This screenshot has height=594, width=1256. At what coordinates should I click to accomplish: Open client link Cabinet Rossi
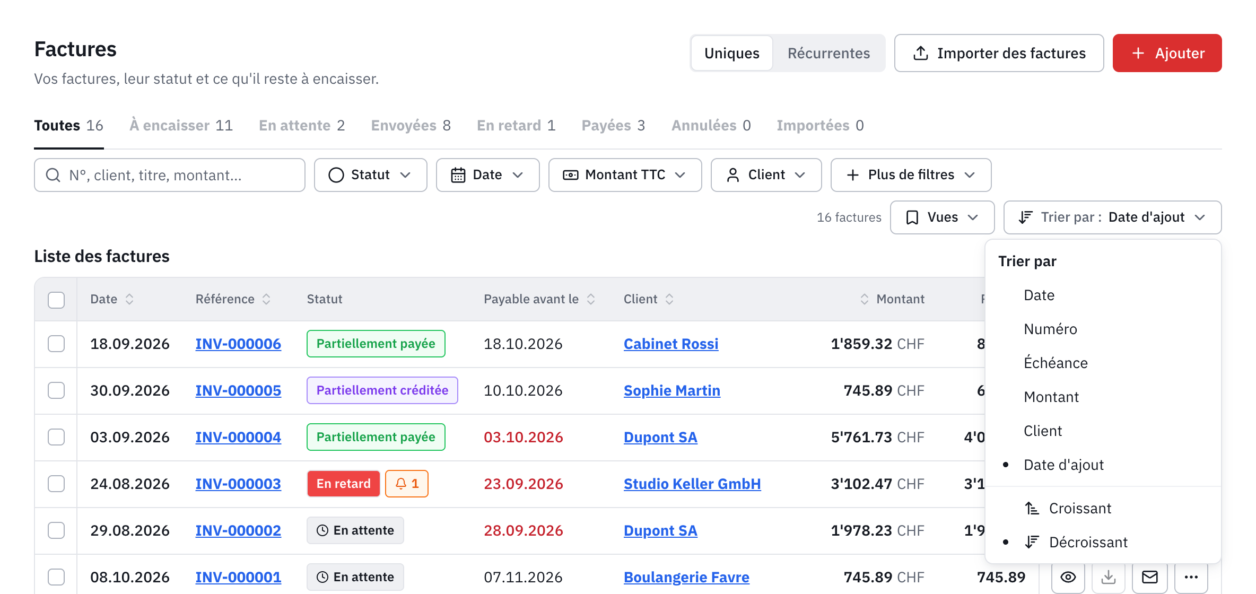click(671, 344)
